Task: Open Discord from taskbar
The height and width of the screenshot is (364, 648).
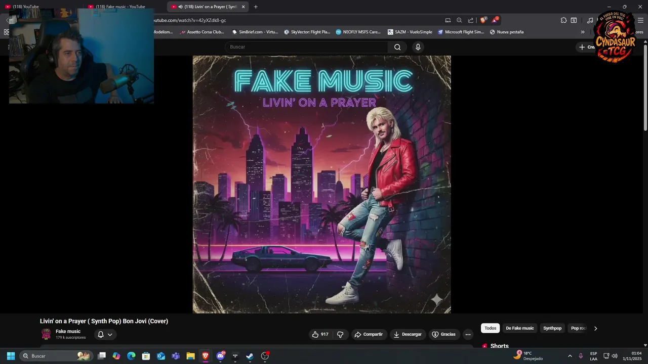Action: click(220, 356)
